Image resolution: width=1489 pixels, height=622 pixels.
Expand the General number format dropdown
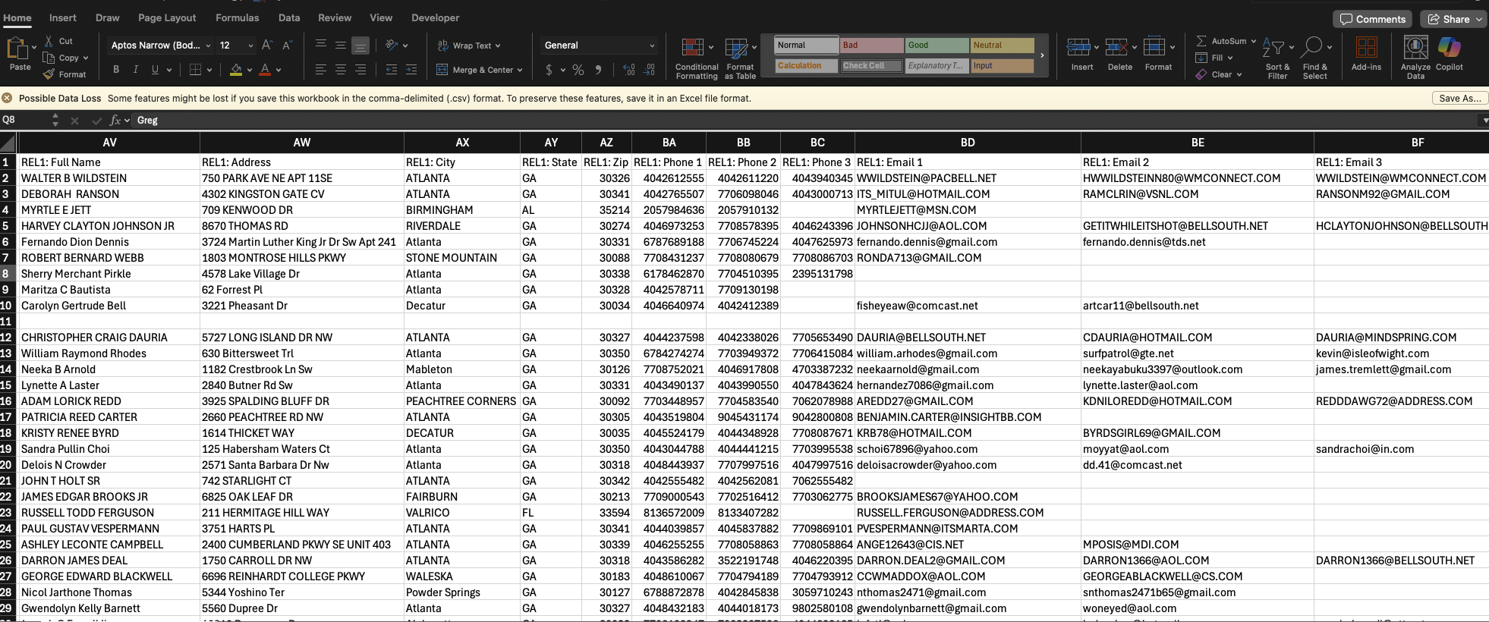652,46
